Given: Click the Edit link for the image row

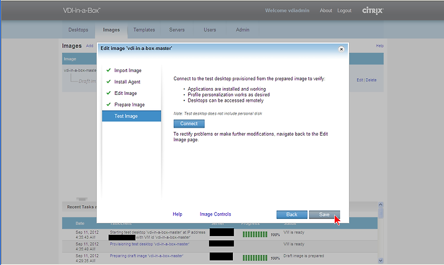Looking at the screenshot, I should point(360,80).
